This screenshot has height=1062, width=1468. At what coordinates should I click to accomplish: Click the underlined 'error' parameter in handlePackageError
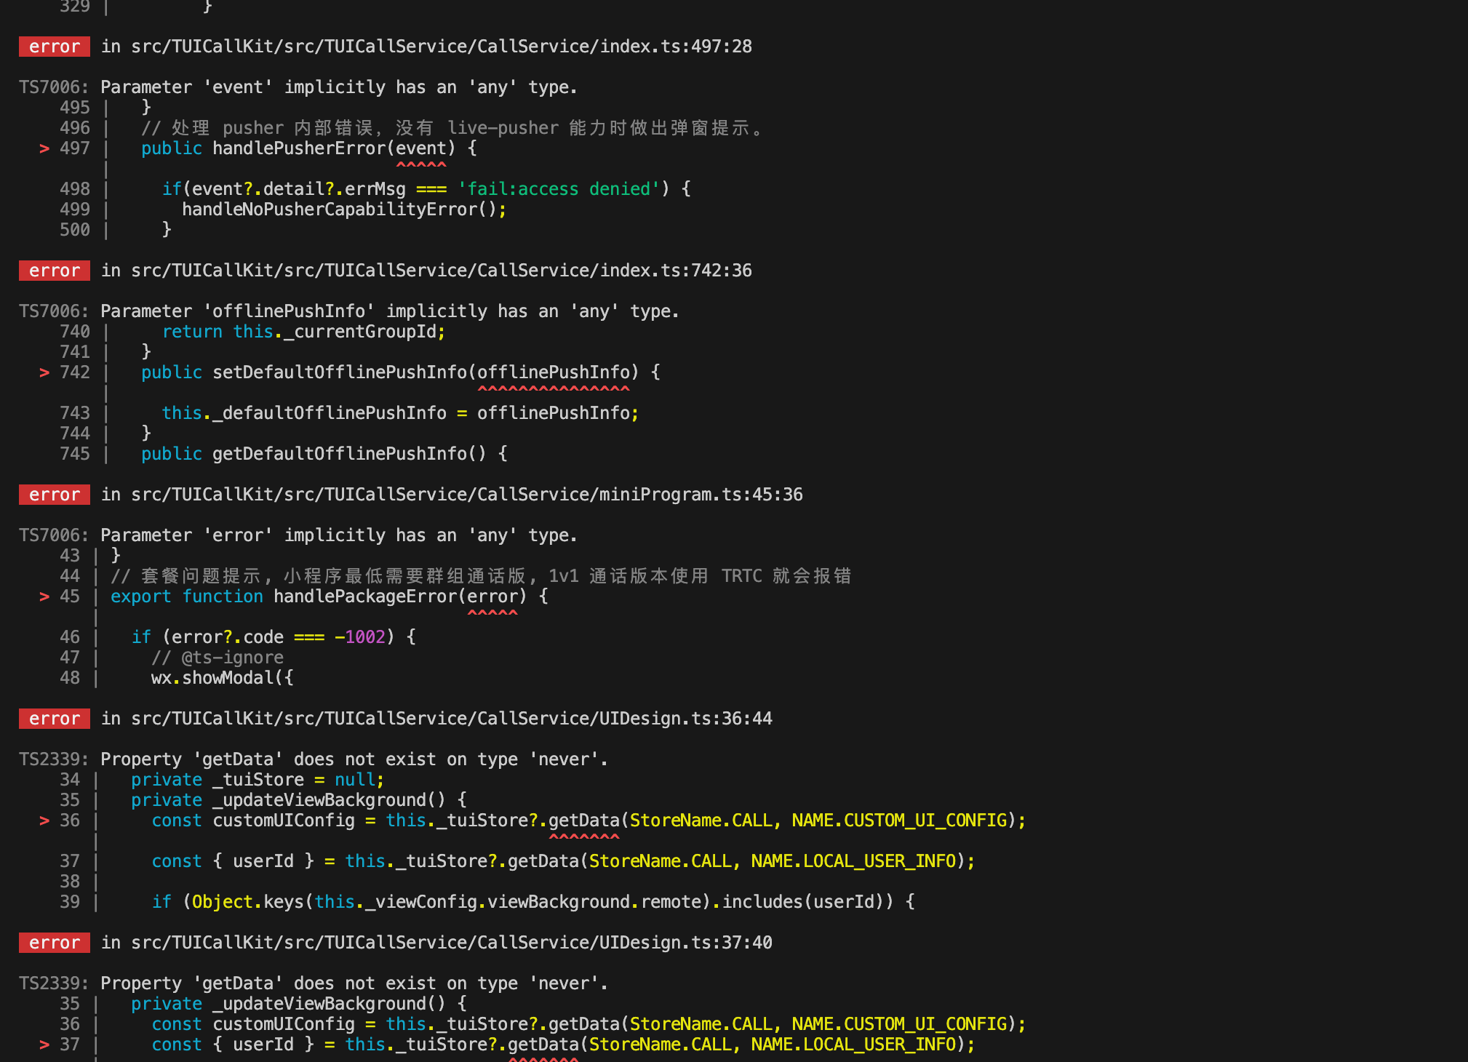click(x=492, y=596)
